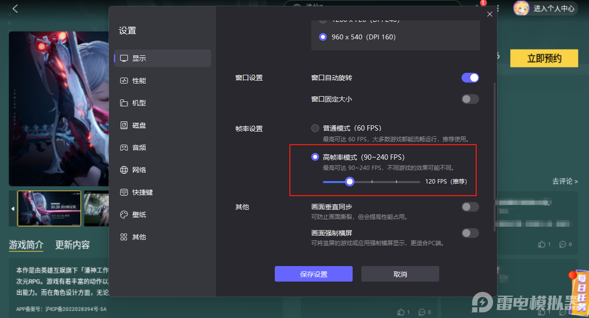
Task: Click the 取消 button
Action: point(400,274)
